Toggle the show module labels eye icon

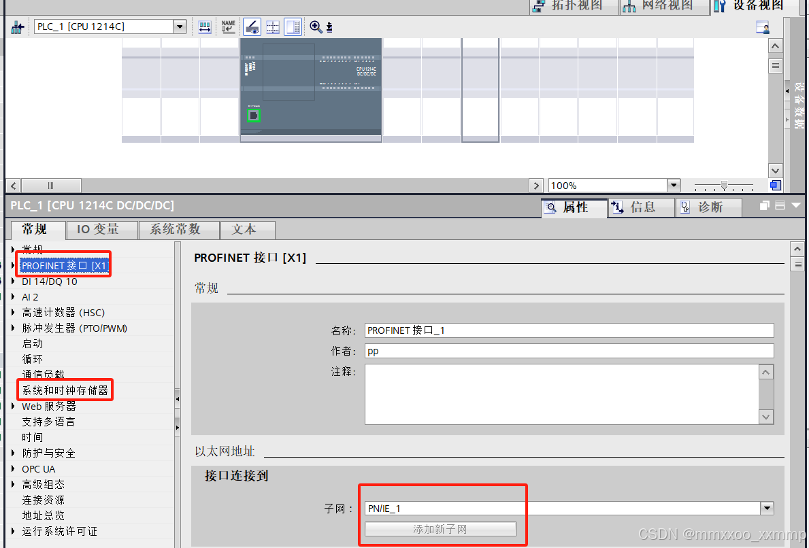point(252,27)
